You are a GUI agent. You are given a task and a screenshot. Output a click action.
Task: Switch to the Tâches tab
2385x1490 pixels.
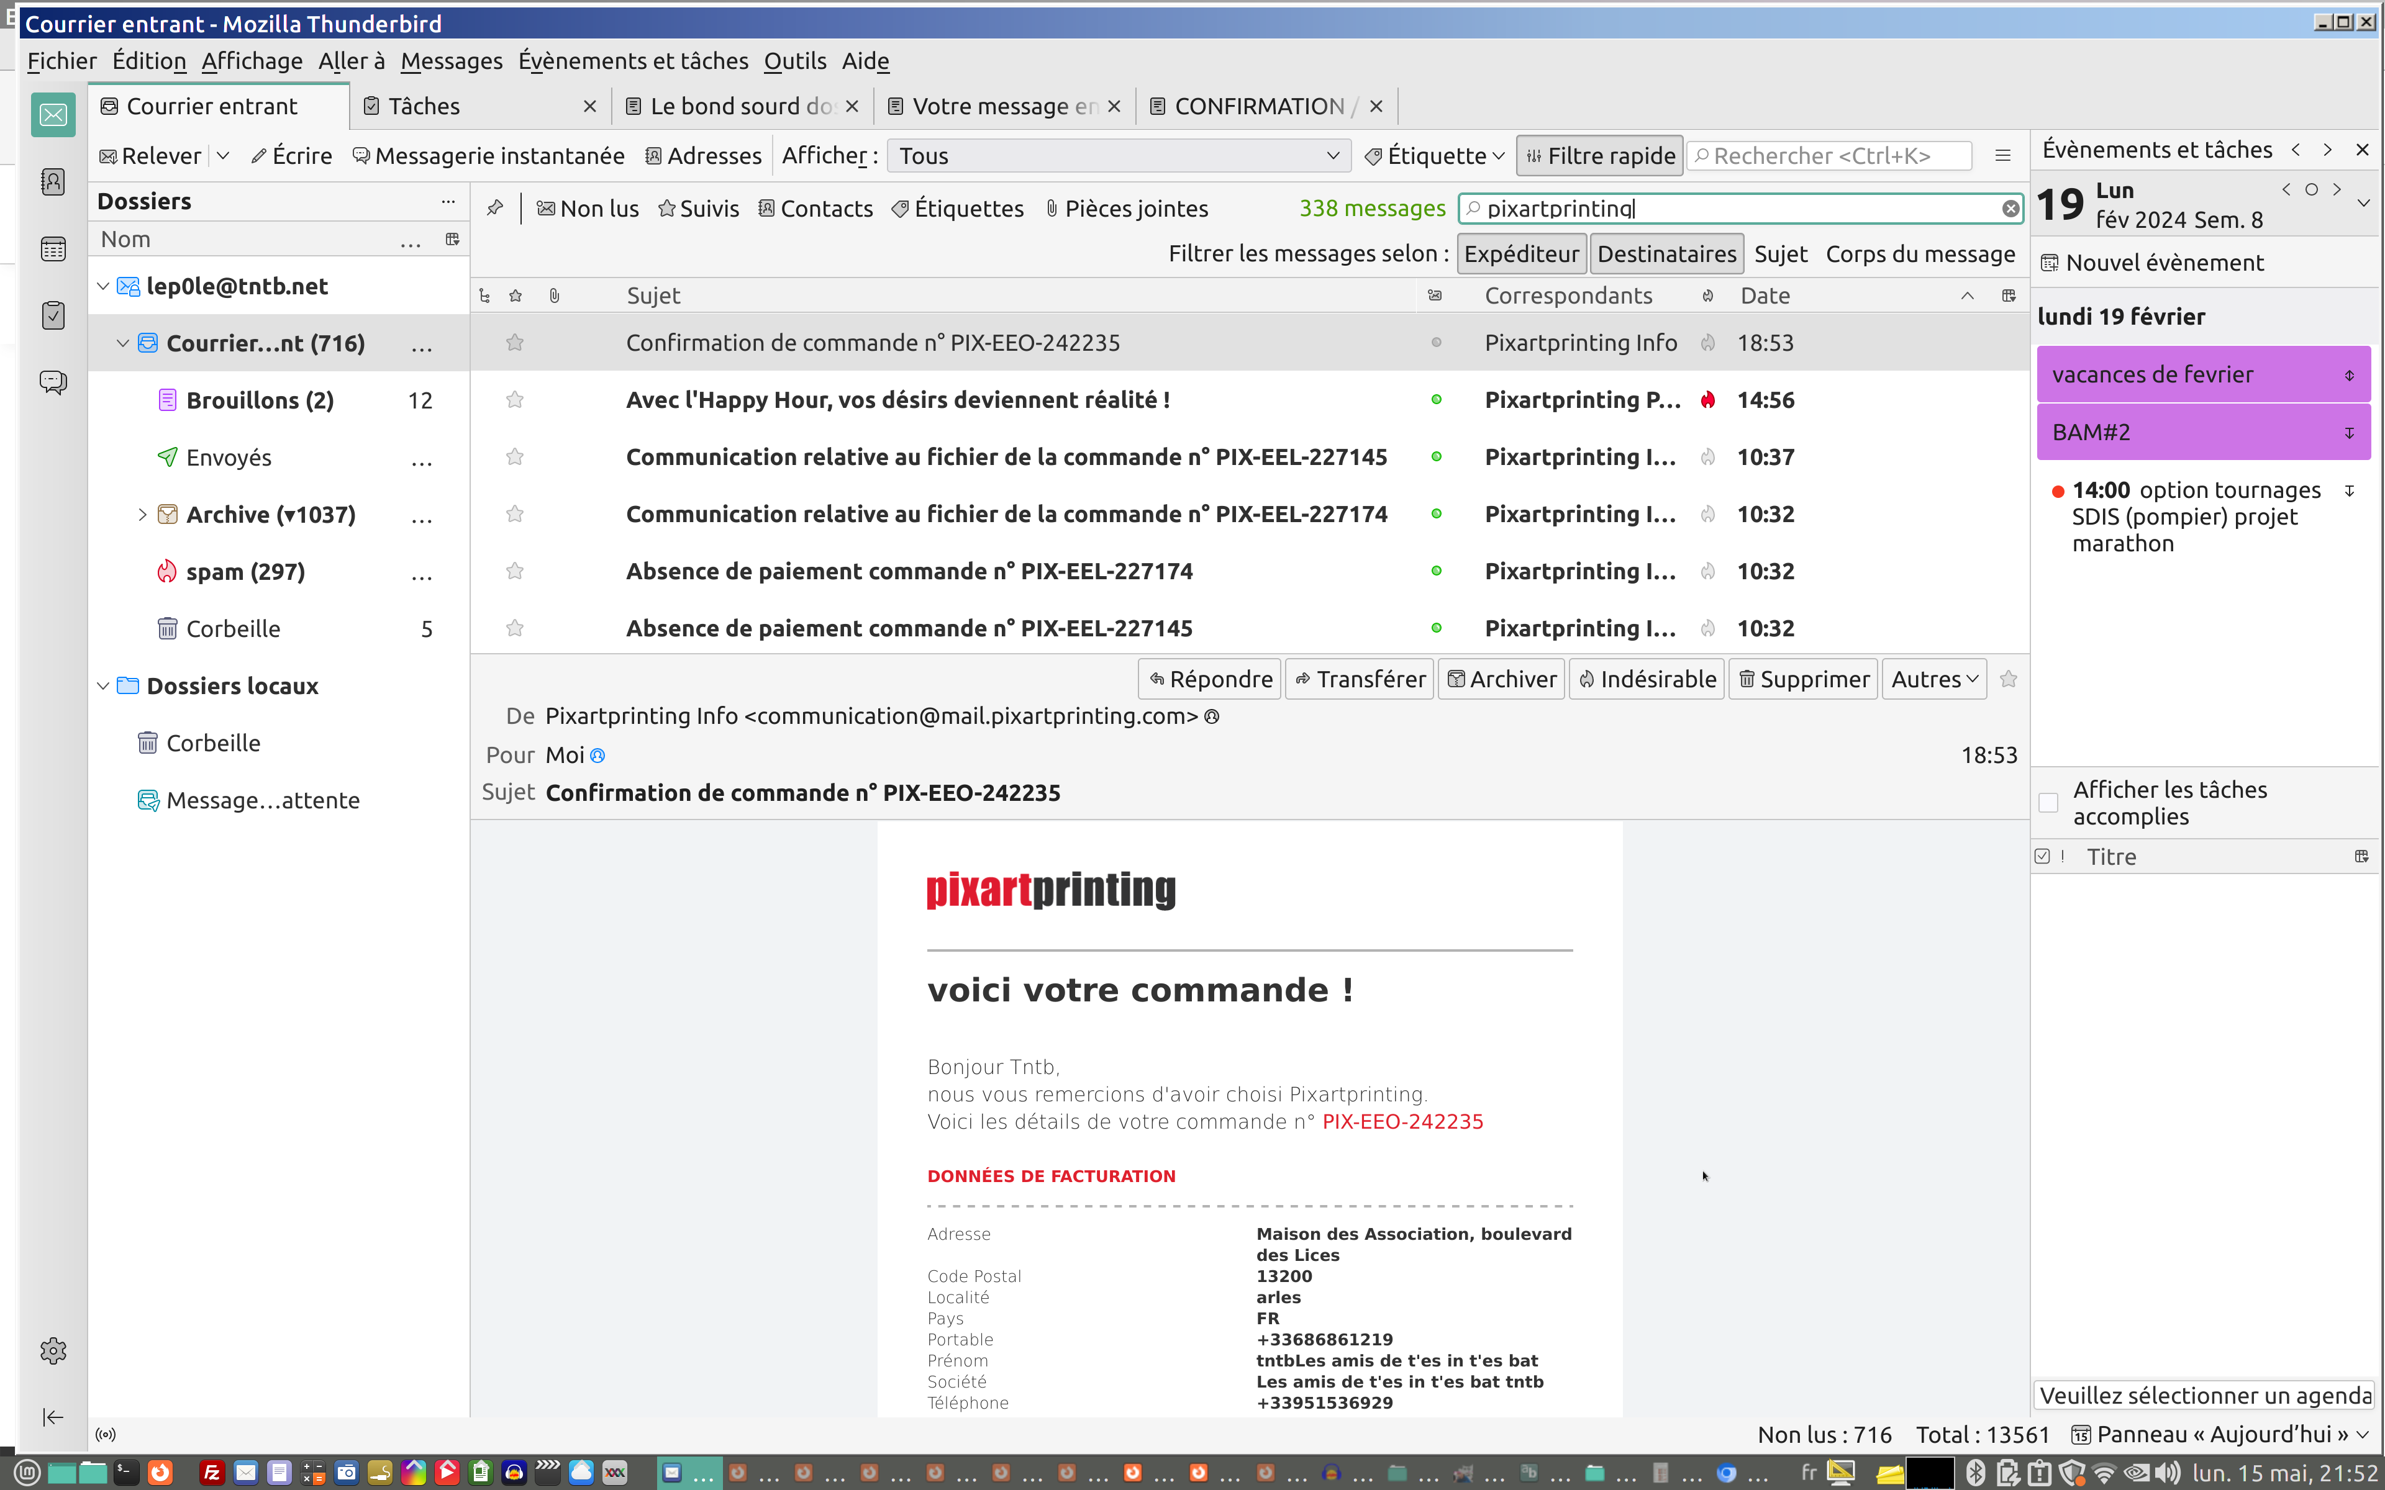424,106
